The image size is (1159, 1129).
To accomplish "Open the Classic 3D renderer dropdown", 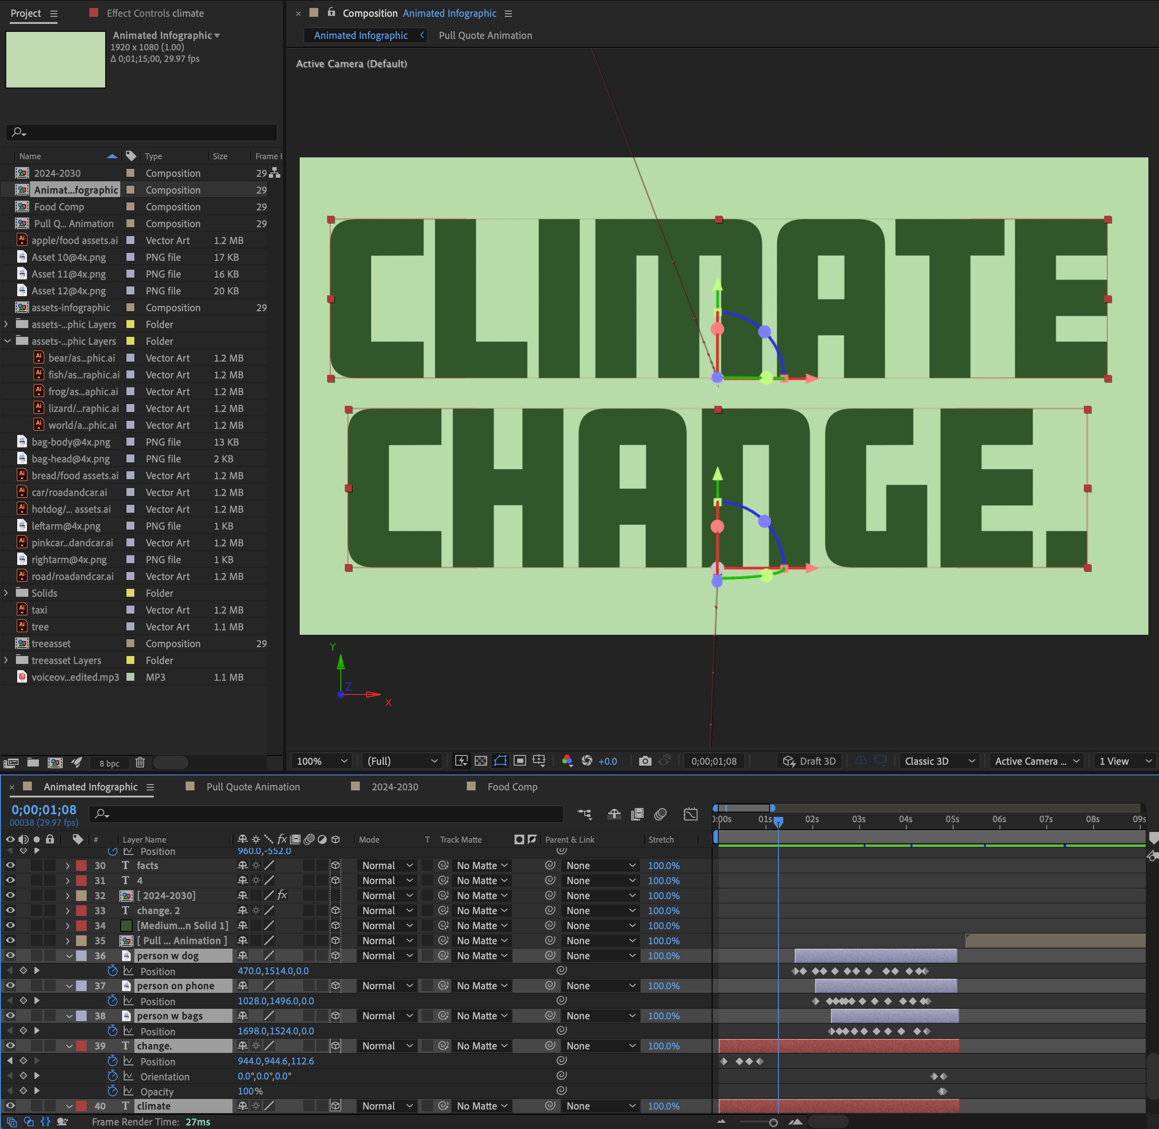I will [x=939, y=761].
